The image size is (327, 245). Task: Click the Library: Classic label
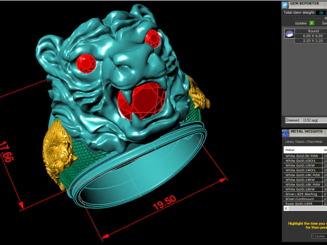pos(304,142)
